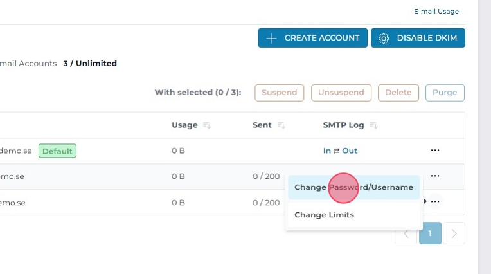Click the Unsuspend button

click(341, 93)
